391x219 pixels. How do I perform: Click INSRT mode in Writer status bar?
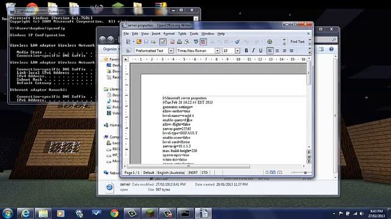(x=193, y=173)
